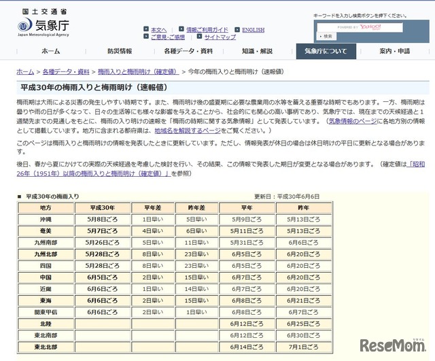Click the 平年 column header
Image resolution: width=435 pixels, height=361 pixels.
point(247,208)
